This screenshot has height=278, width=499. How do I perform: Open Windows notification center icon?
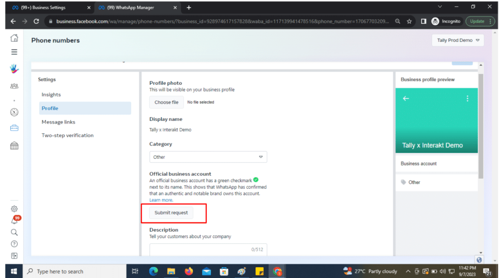coord(487,271)
